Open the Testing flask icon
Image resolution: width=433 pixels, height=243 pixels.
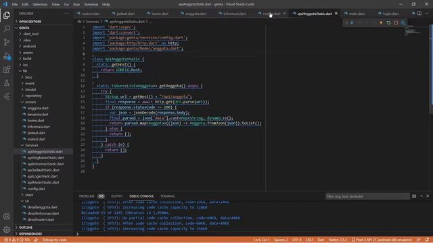click(x=7, y=83)
